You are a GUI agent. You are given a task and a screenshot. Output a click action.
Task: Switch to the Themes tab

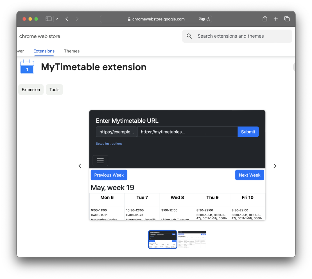(72, 51)
